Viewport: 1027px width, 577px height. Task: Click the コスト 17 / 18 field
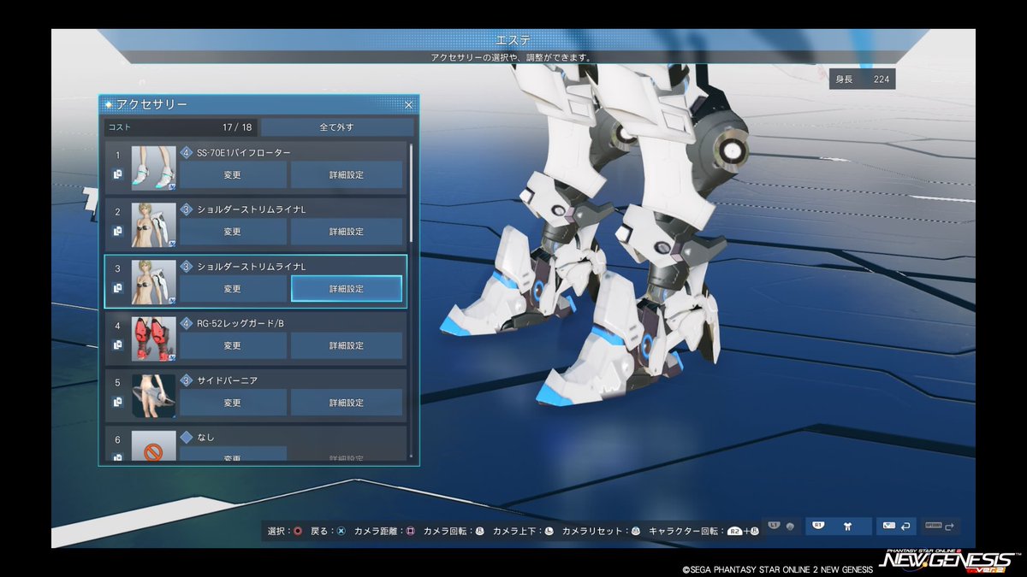[181, 127]
